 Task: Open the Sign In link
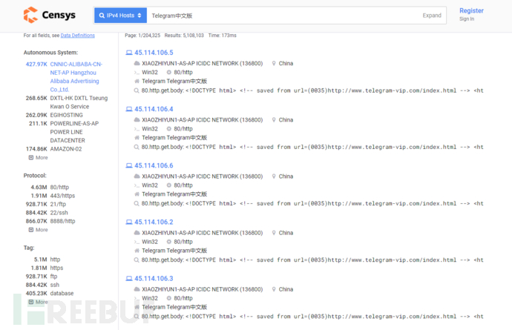coord(467,19)
